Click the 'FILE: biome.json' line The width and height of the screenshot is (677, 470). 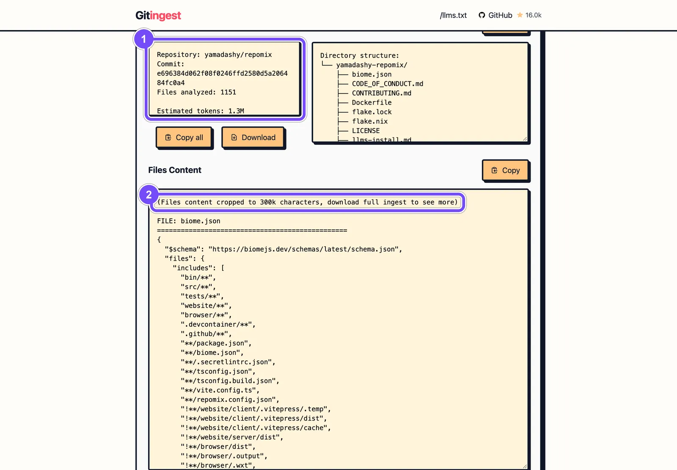[189, 221]
